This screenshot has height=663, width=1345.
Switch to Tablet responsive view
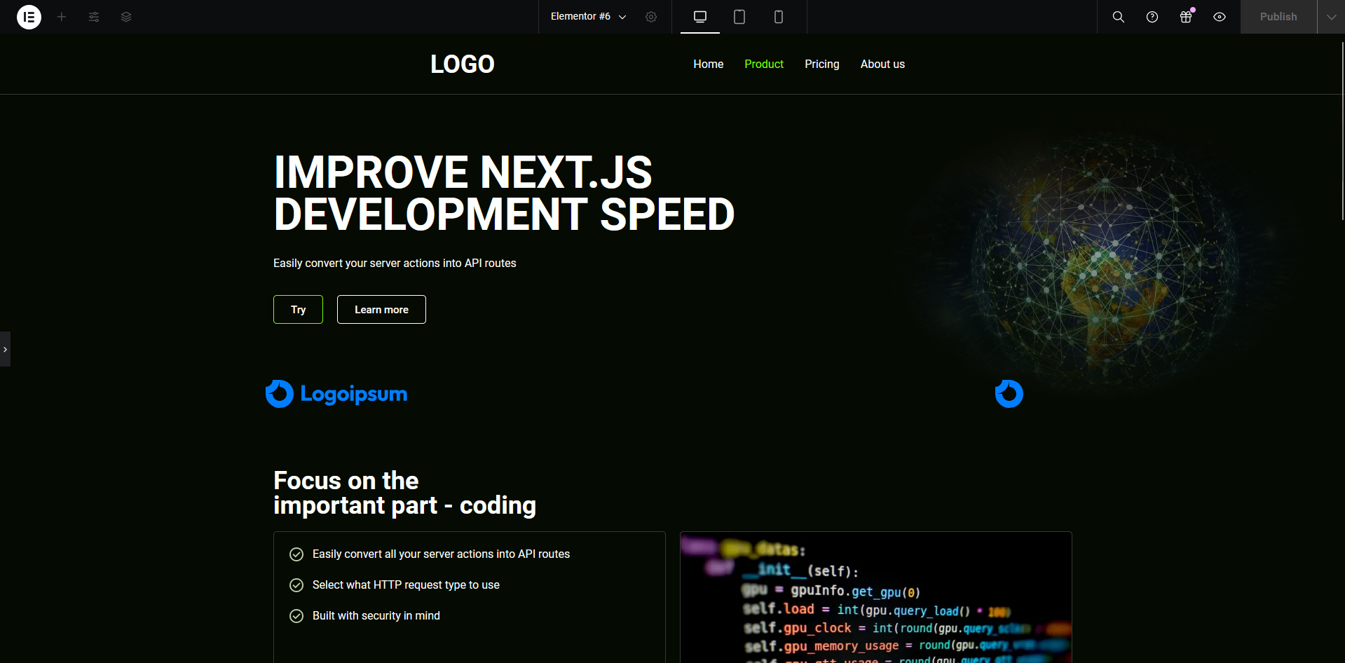[x=739, y=17]
